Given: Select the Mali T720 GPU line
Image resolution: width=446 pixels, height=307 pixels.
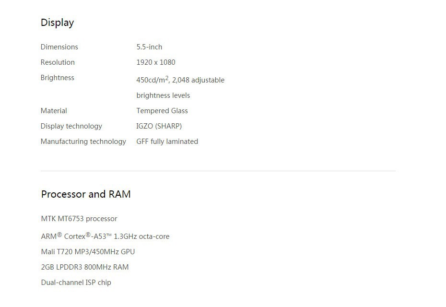Looking at the screenshot, I should click(88, 252).
